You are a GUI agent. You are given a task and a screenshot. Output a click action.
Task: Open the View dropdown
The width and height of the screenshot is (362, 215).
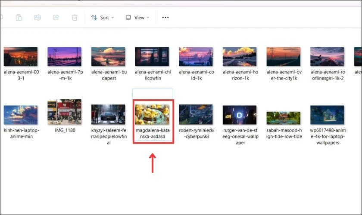pos(137,18)
